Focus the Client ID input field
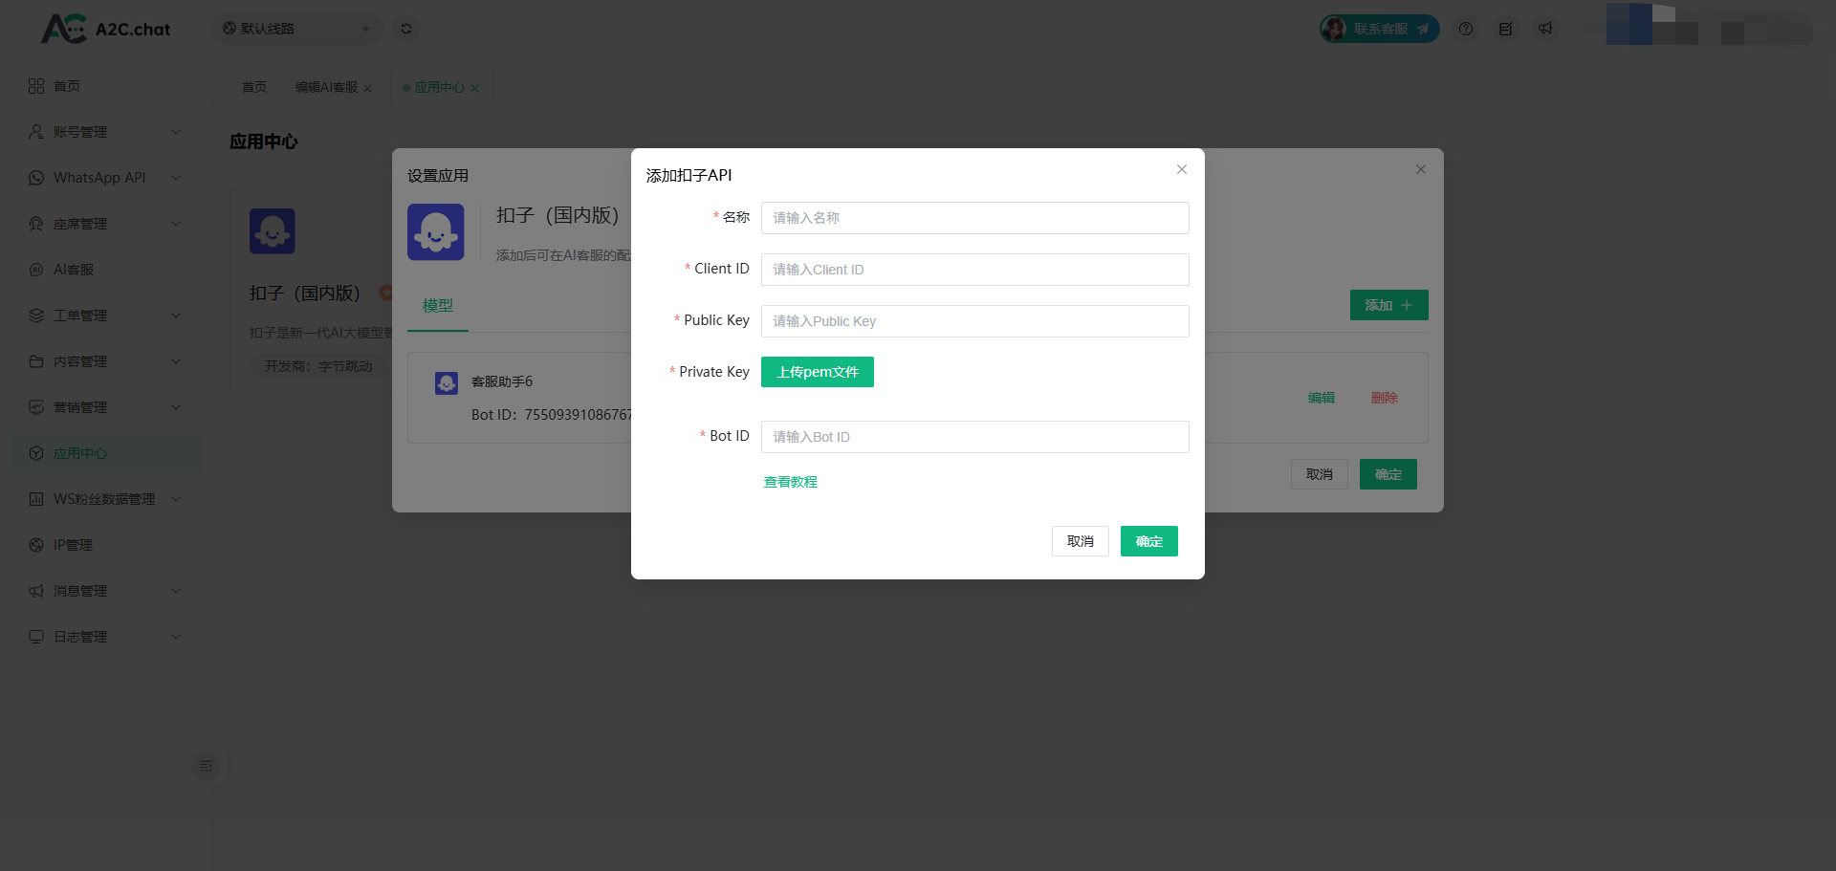Image resolution: width=1836 pixels, height=871 pixels. (x=974, y=270)
